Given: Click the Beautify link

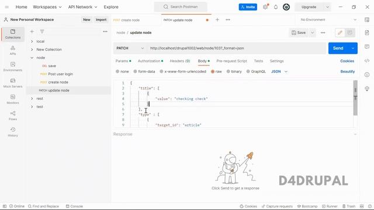Looking at the screenshot, I should click(x=348, y=71).
